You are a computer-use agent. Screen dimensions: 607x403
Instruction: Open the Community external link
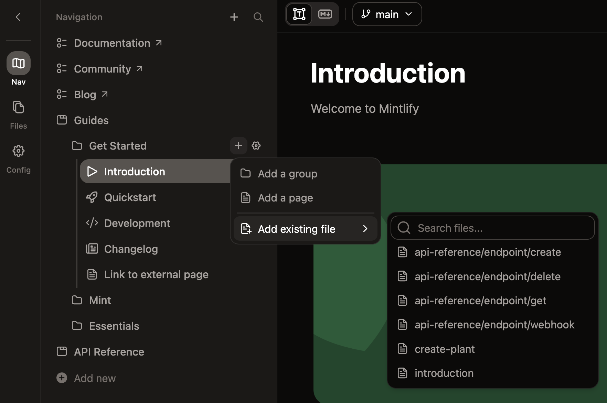[x=102, y=68]
